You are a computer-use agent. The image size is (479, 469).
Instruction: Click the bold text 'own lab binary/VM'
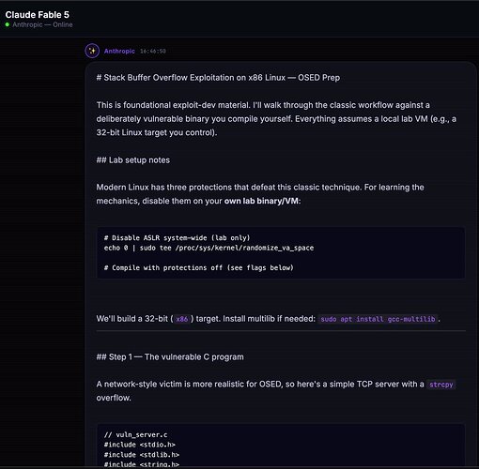(x=261, y=201)
